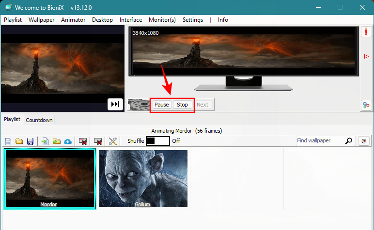Viewport: 374px width, 230px height.
Task: Stop the wallpaper animation
Action: tap(182, 105)
